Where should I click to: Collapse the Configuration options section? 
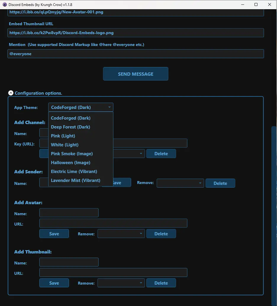point(11,93)
